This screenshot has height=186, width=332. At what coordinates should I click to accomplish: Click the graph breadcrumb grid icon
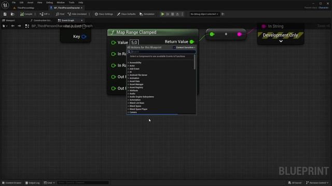click(27, 26)
